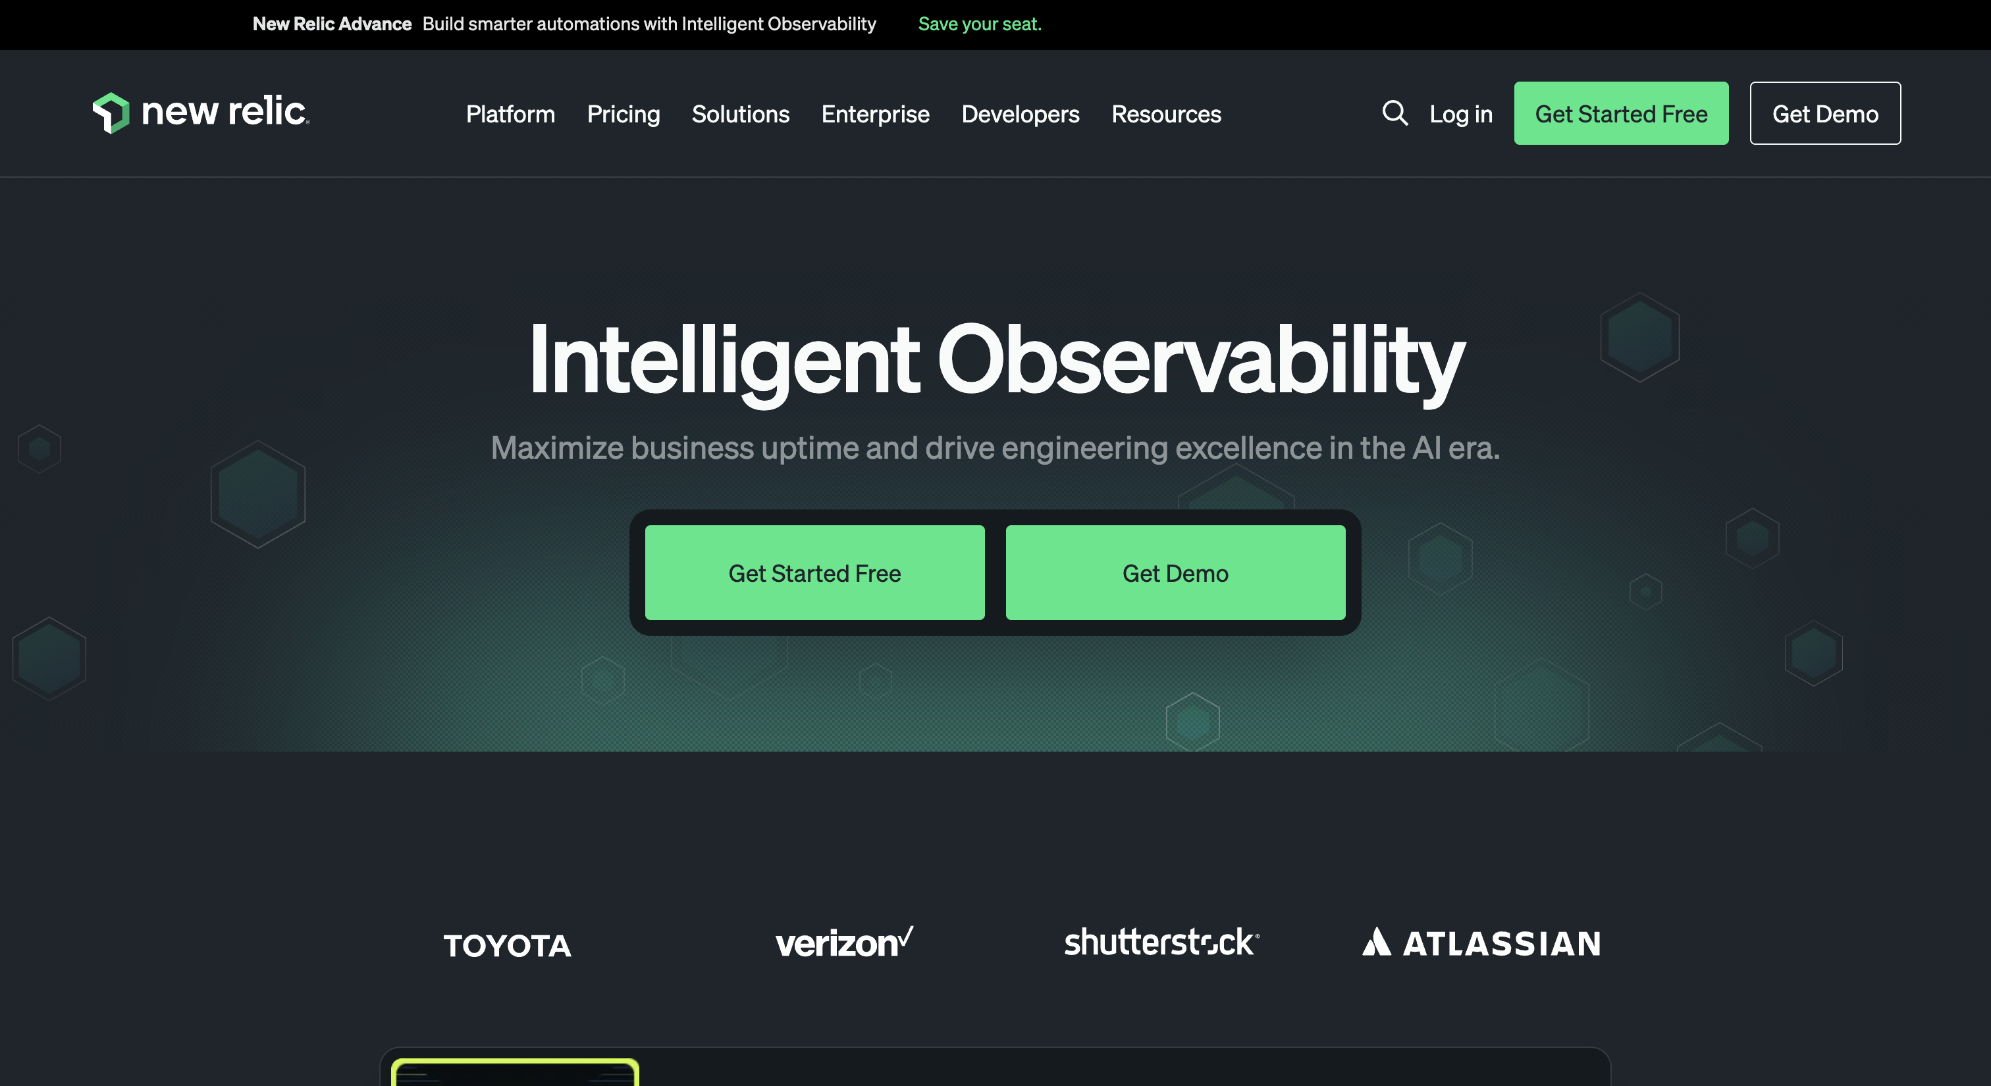Click the Verizon logo

(x=844, y=943)
